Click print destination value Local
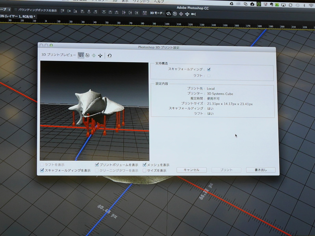This screenshot has height=236, width=315. click(211, 88)
